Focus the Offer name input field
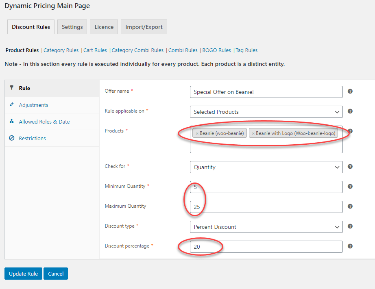The width and height of the screenshot is (375, 289). [x=266, y=92]
